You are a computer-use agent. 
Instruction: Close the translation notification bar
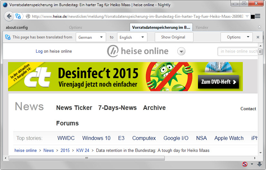(258, 37)
